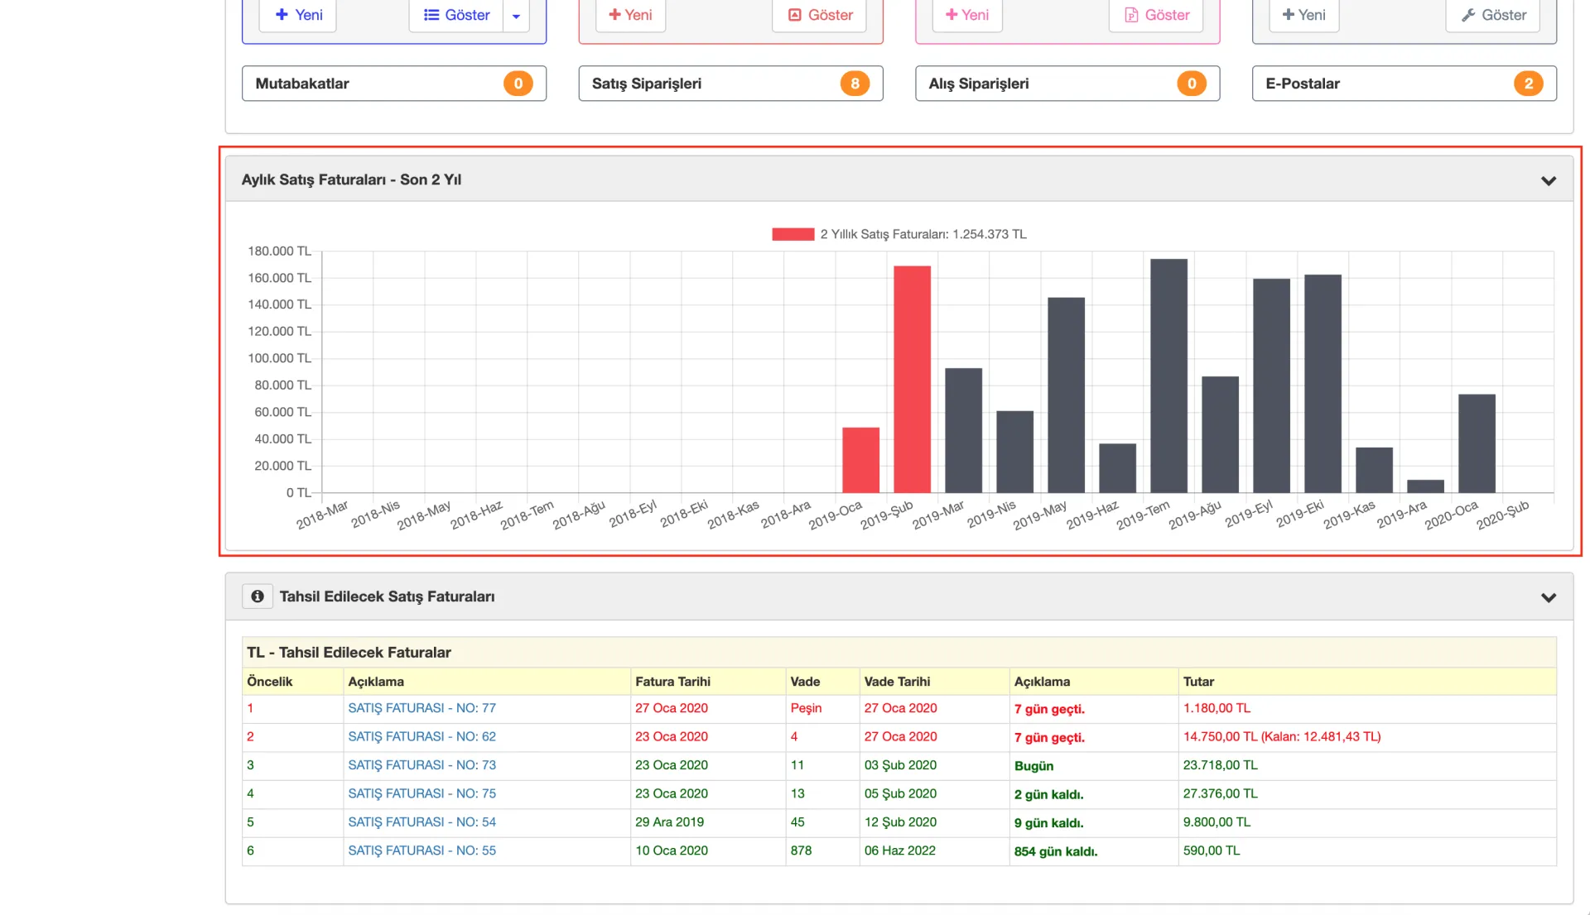Open SATIŞ FATURASI - NO: 73 link
Screen dimensions: 1590x915
pos(422,765)
